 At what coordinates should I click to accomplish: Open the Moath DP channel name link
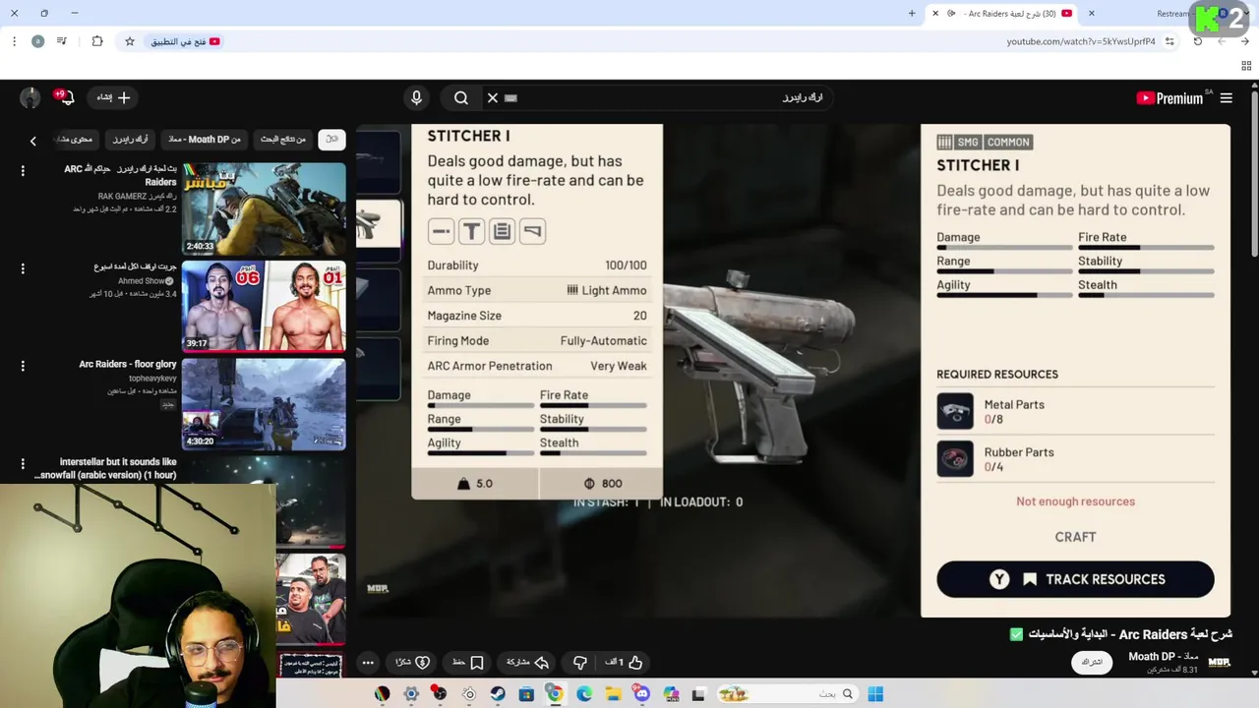click(1163, 656)
